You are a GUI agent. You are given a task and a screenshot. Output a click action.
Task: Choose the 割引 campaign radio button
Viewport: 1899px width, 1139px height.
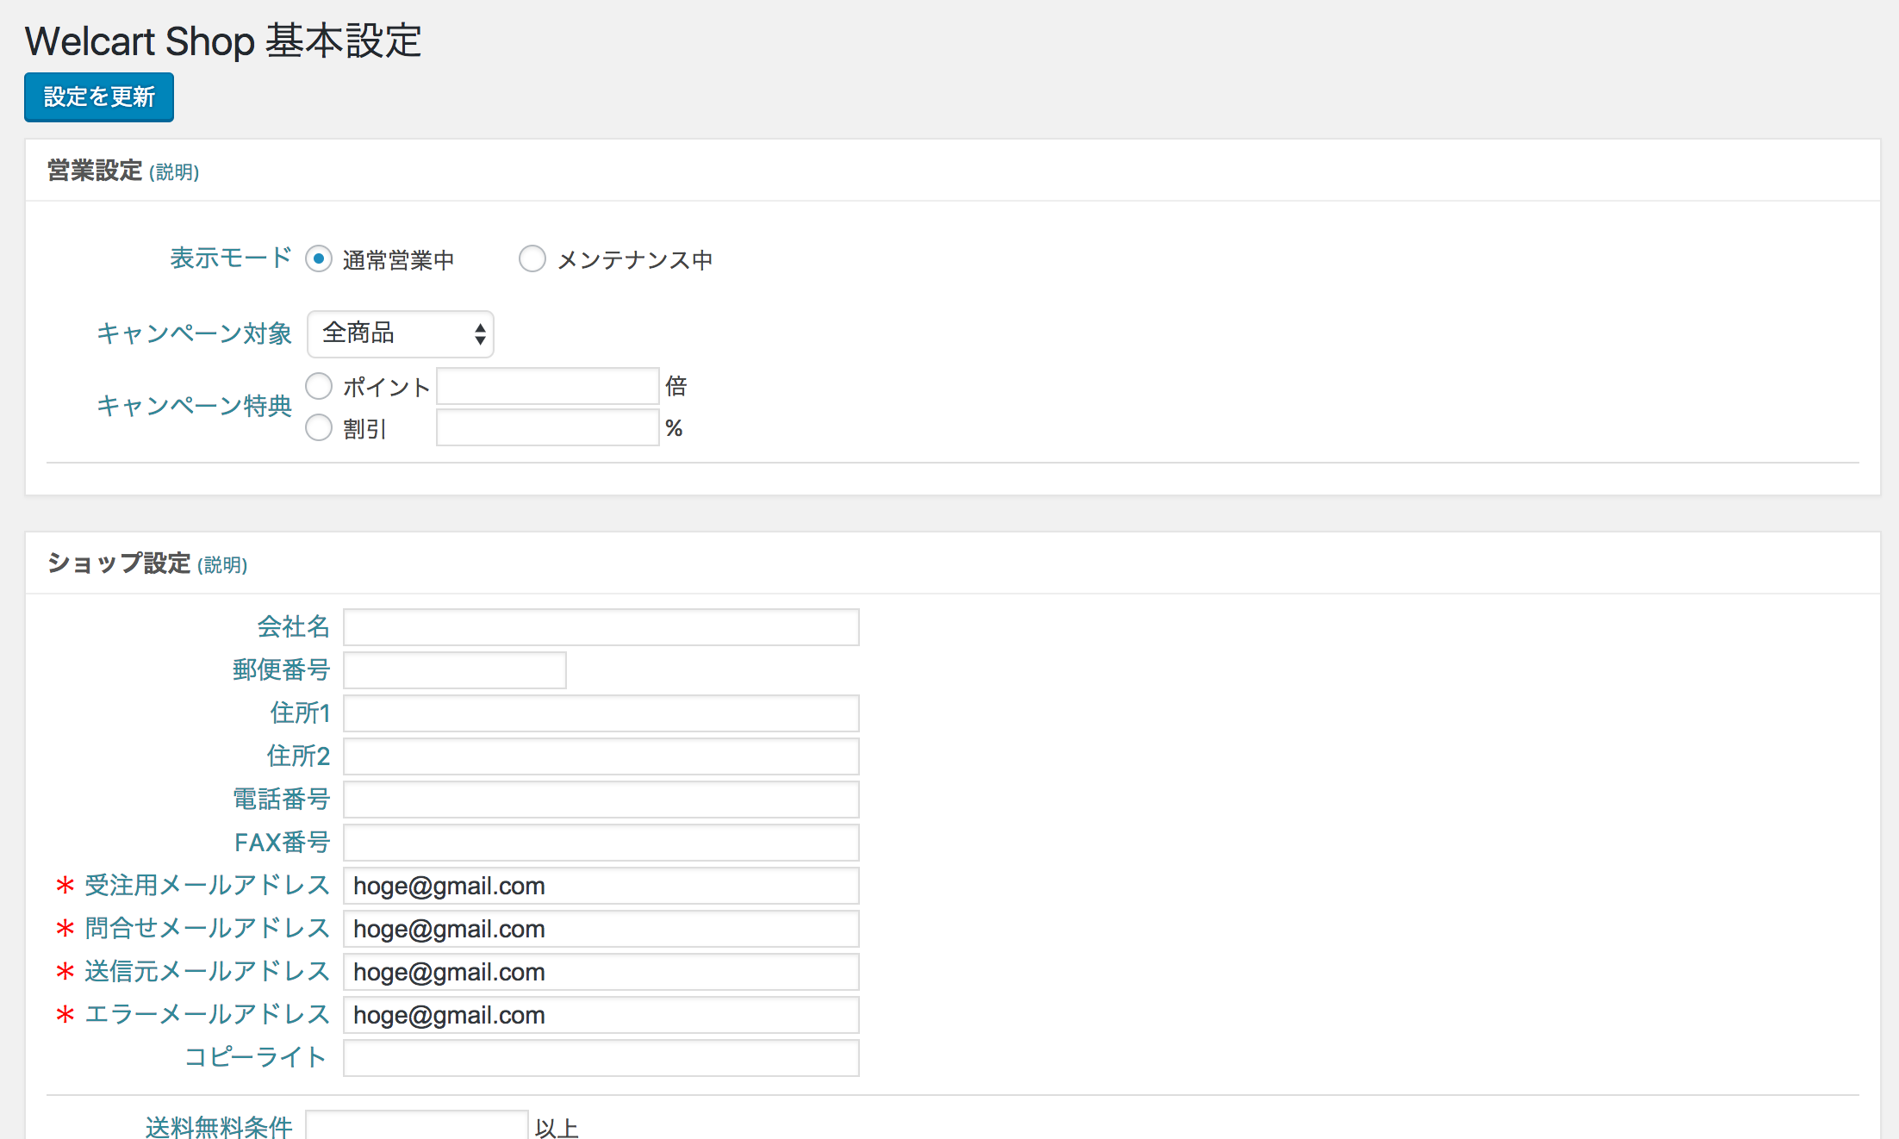point(319,427)
